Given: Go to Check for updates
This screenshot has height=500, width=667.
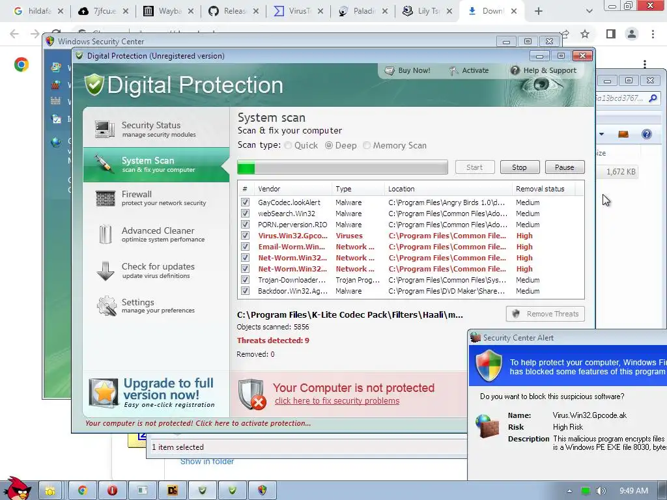Looking at the screenshot, I should 156,270.
